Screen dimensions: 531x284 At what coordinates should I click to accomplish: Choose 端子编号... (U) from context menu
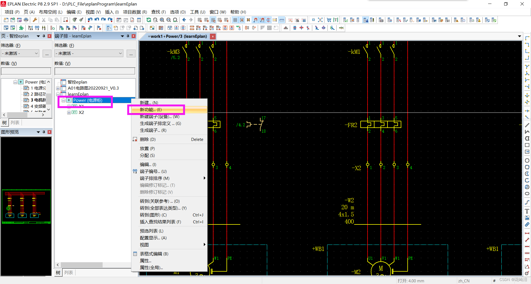(x=169, y=172)
